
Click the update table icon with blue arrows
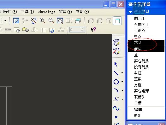point(52,30)
